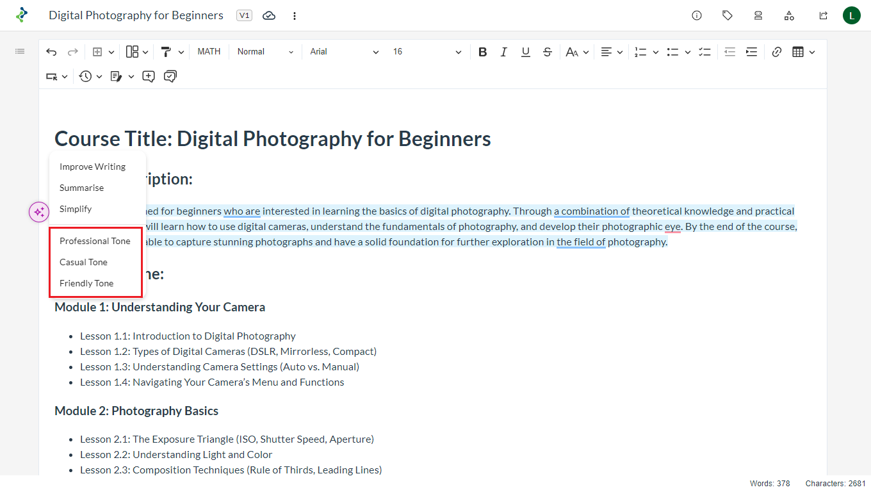Undo the last edit

[51, 52]
